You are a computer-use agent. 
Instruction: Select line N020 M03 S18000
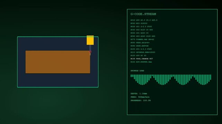[x=139, y=23]
